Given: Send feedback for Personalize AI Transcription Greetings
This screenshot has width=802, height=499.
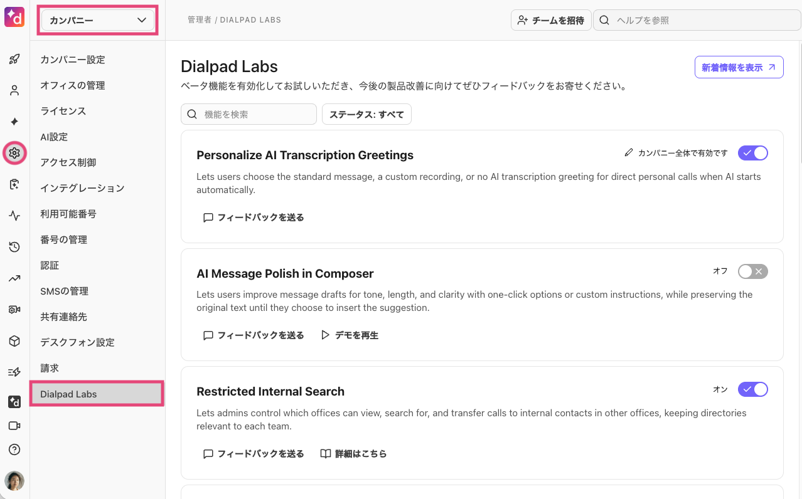Looking at the screenshot, I should click(254, 218).
